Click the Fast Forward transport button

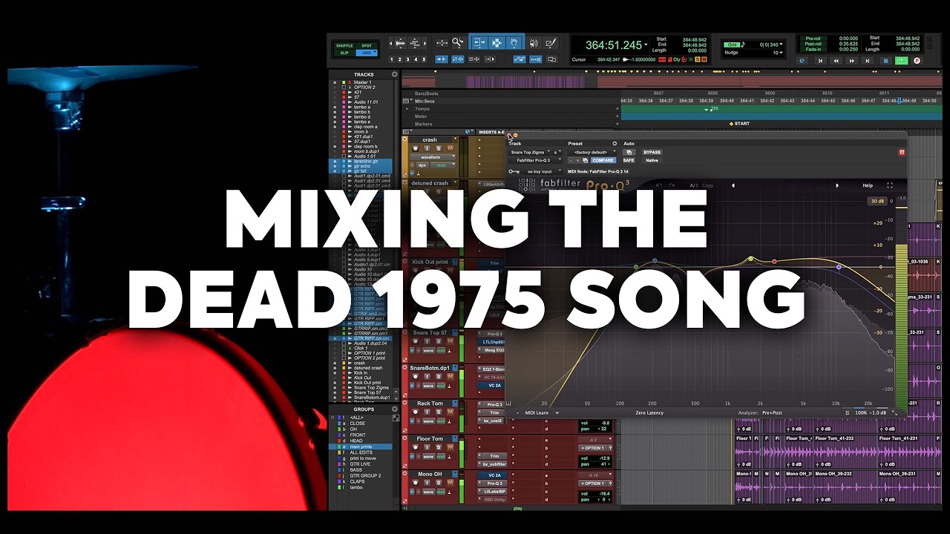851,61
